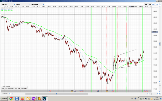The height and width of the screenshot is (101, 162).
Task: Open the Candlestick chart type dropdown
Action: pyautogui.click(x=37, y=4)
